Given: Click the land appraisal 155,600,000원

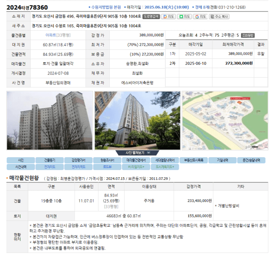Looking at the screenshot, I should (x=200, y=216).
